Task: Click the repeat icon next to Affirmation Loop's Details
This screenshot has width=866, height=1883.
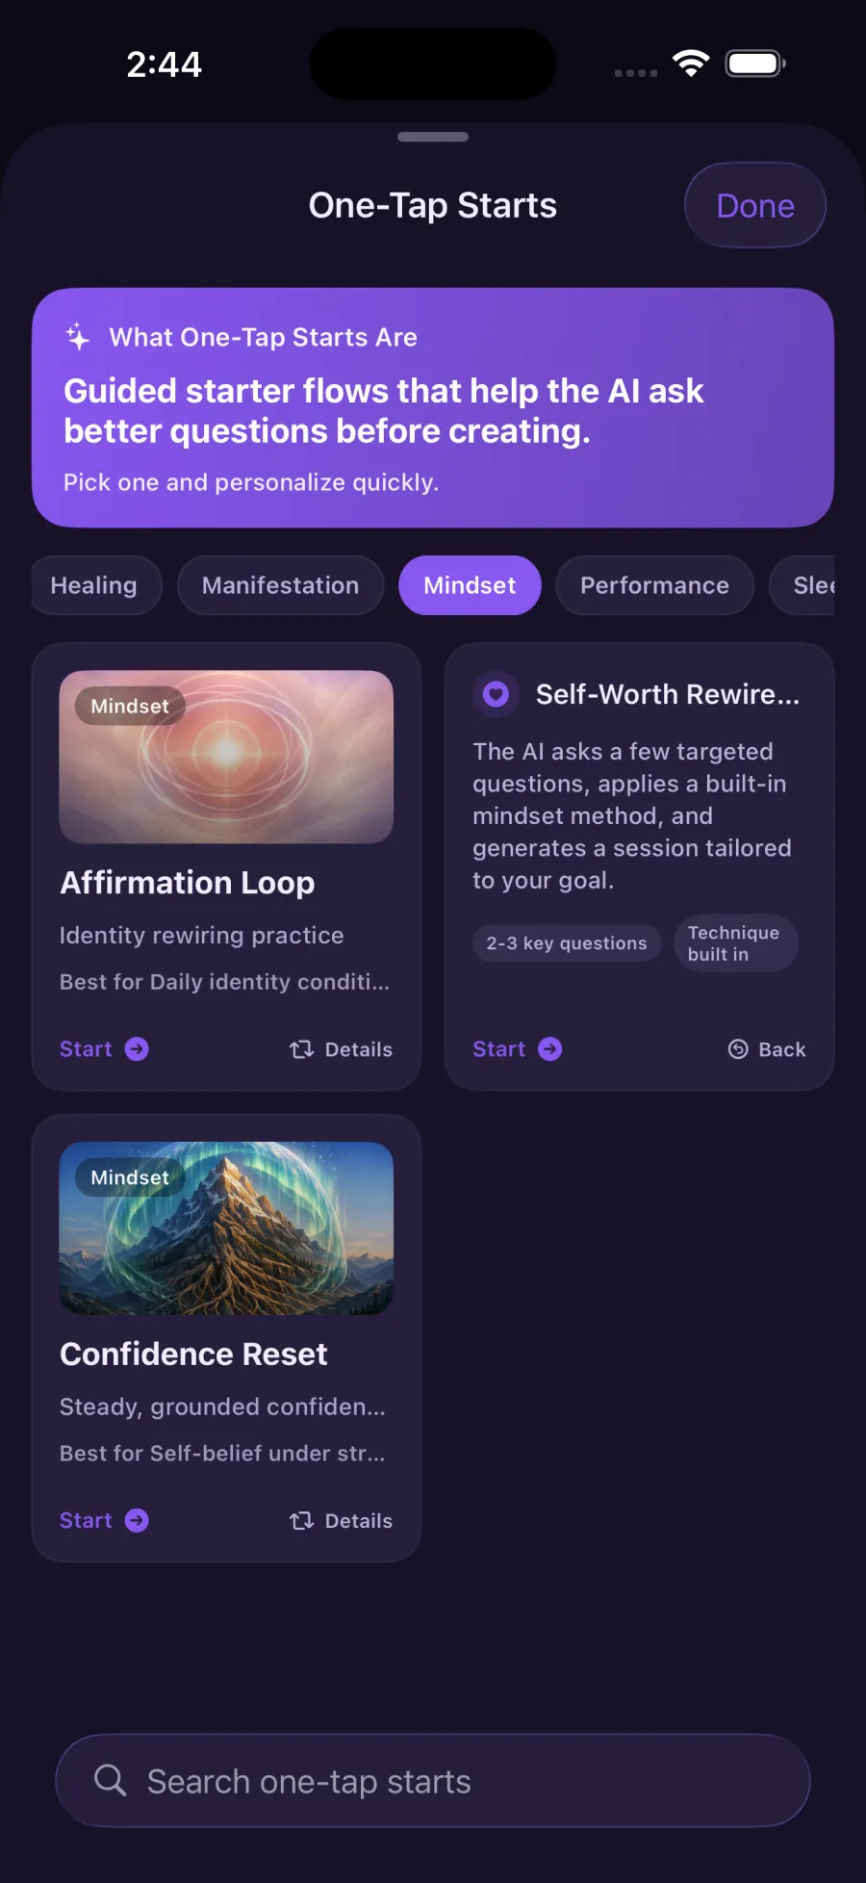Action: click(x=301, y=1048)
